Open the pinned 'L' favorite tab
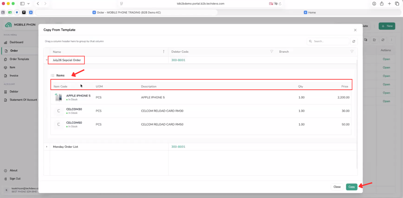 3,12
